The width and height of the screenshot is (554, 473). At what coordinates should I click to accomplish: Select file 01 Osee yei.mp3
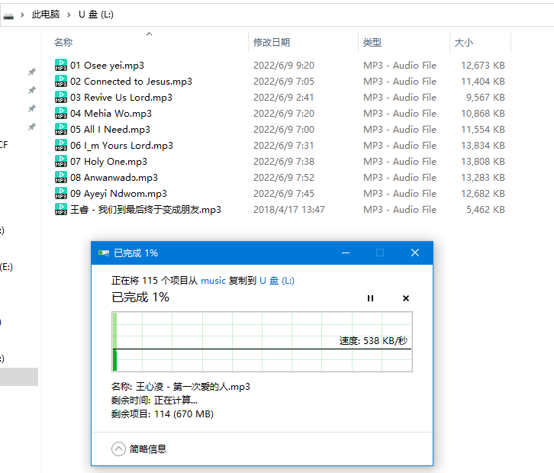tap(107, 66)
